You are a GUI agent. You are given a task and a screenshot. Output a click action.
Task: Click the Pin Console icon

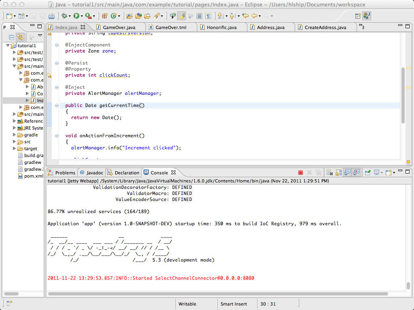[x=368, y=173]
